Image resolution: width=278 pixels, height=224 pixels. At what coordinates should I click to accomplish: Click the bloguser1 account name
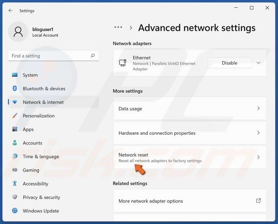[43, 29]
